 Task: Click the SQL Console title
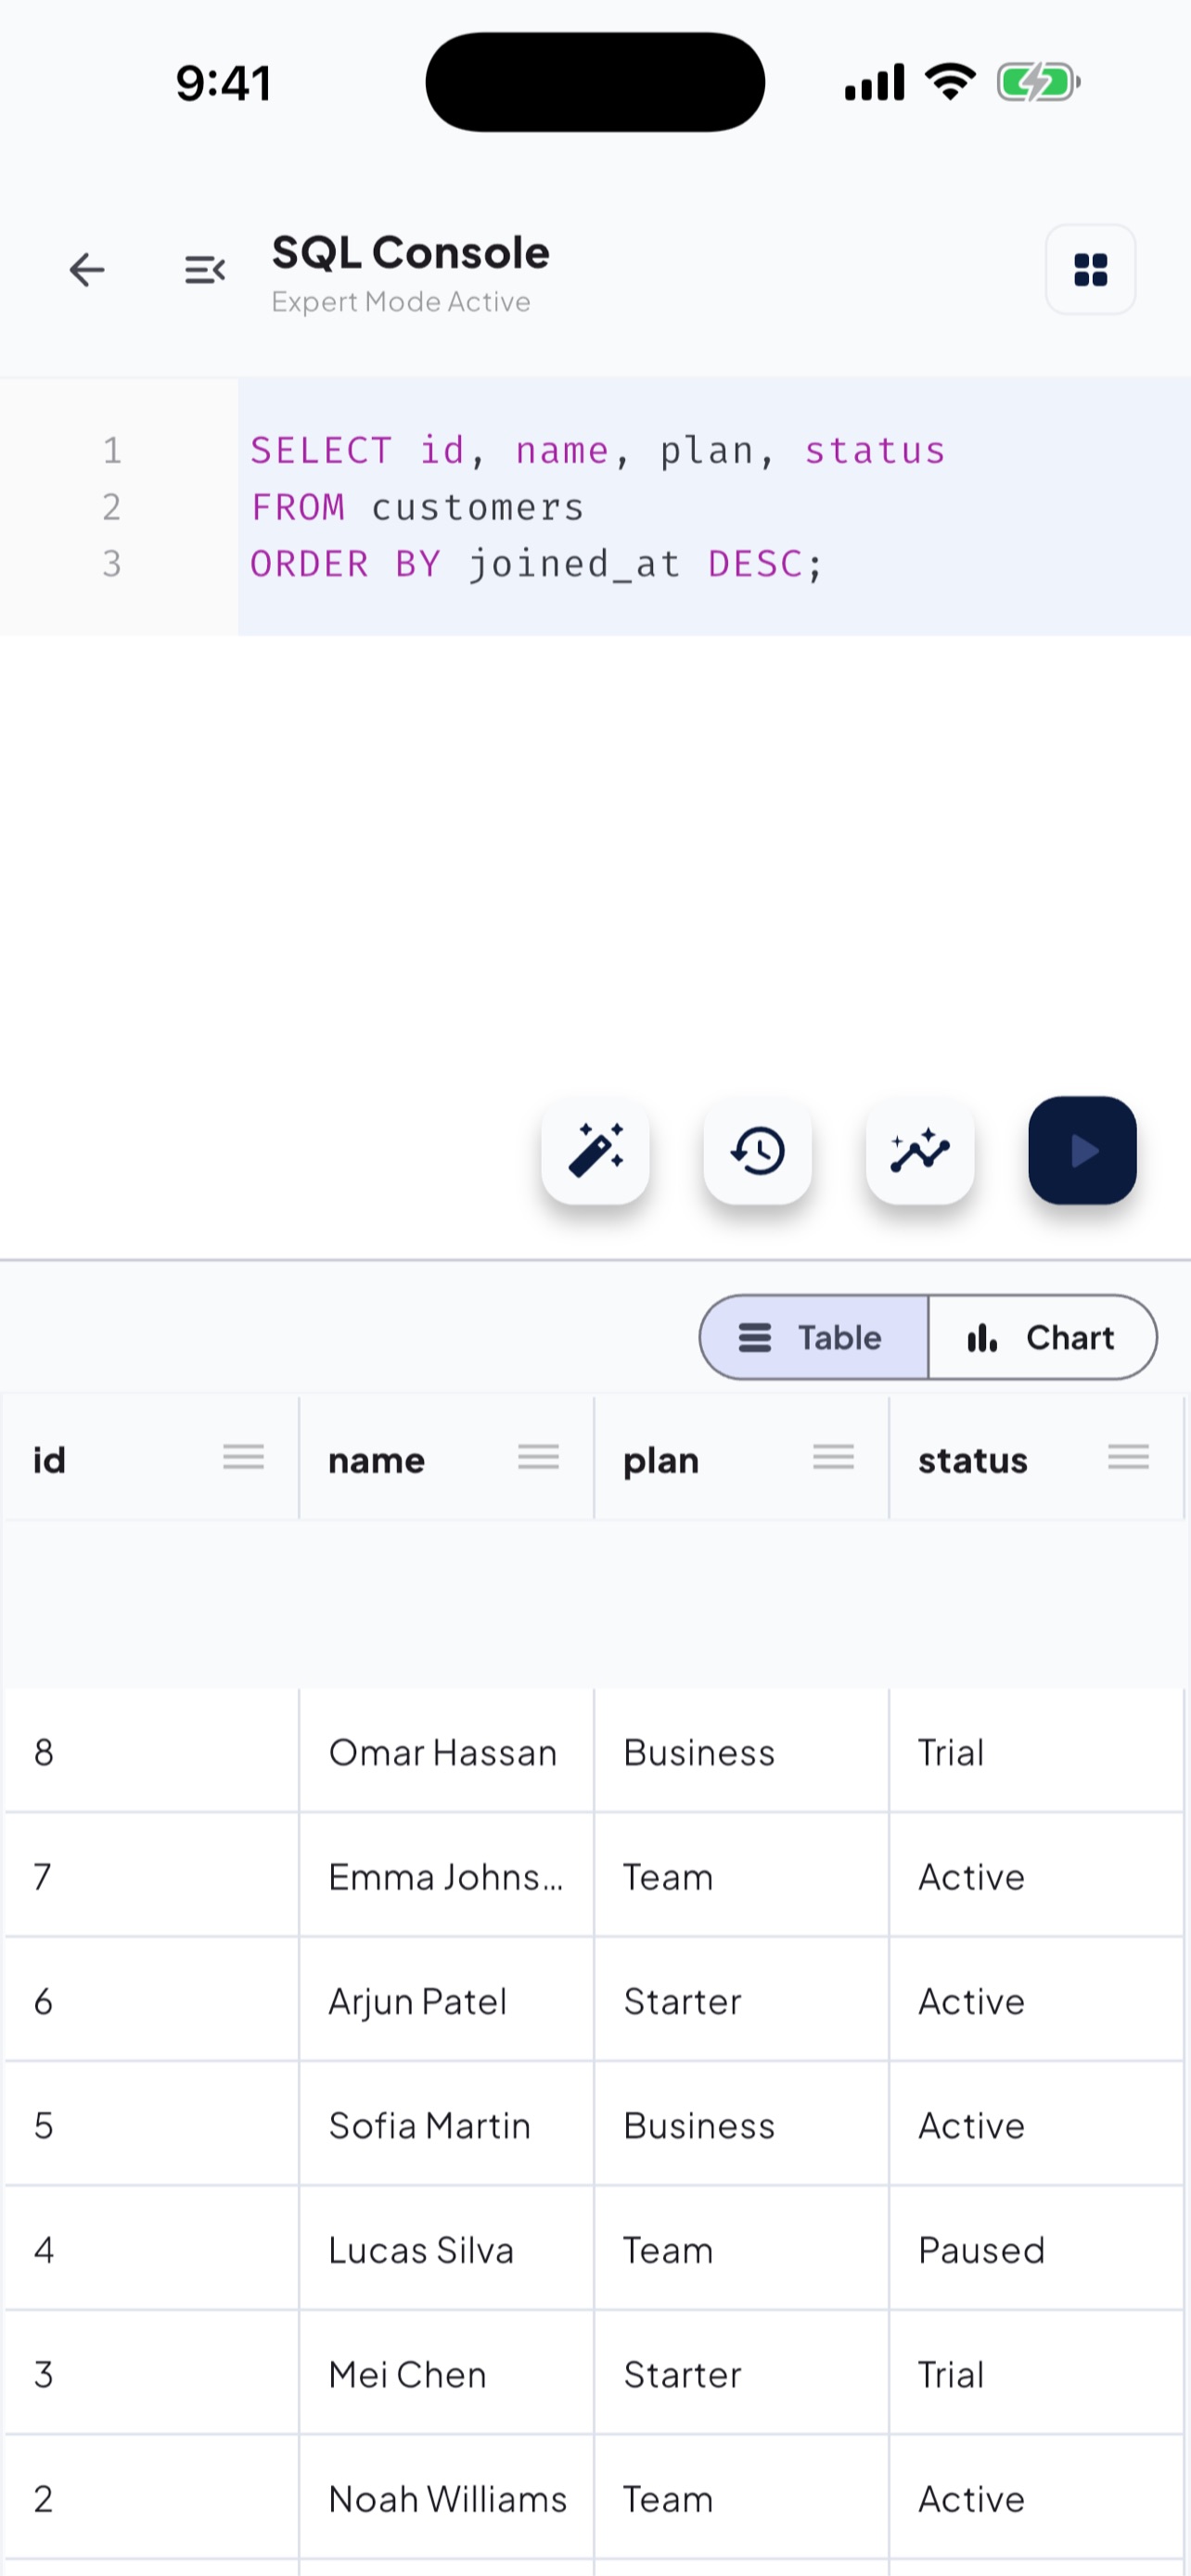[x=410, y=253]
